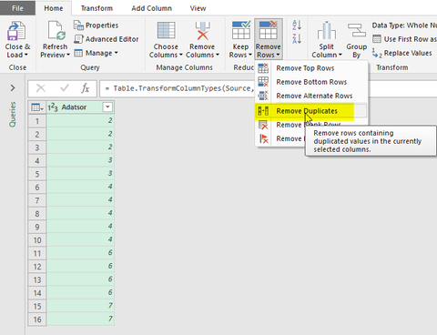Open query Properties

pyautogui.click(x=96, y=25)
